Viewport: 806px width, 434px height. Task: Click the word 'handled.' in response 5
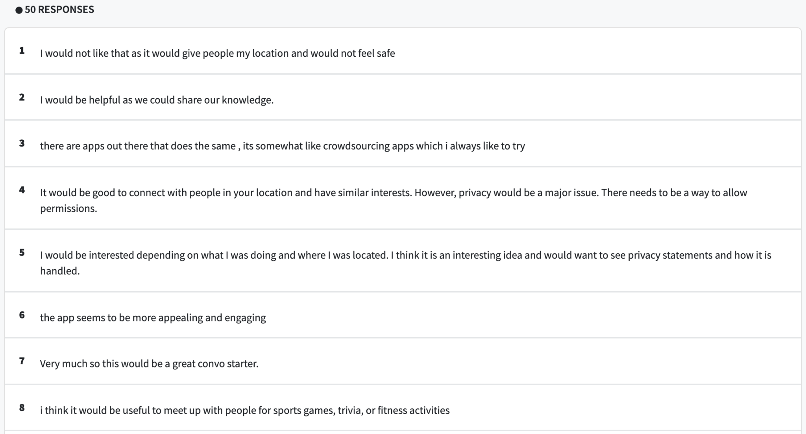60,271
